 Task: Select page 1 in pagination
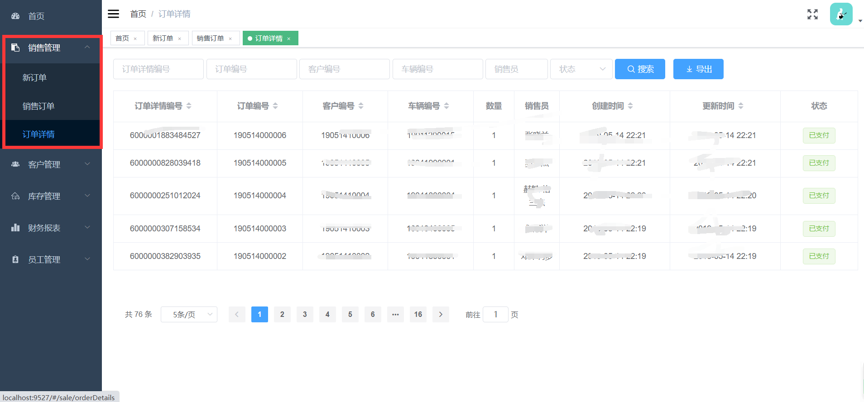tap(259, 314)
